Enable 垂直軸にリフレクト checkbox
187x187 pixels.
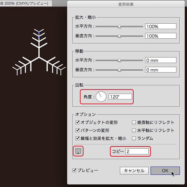134,122
